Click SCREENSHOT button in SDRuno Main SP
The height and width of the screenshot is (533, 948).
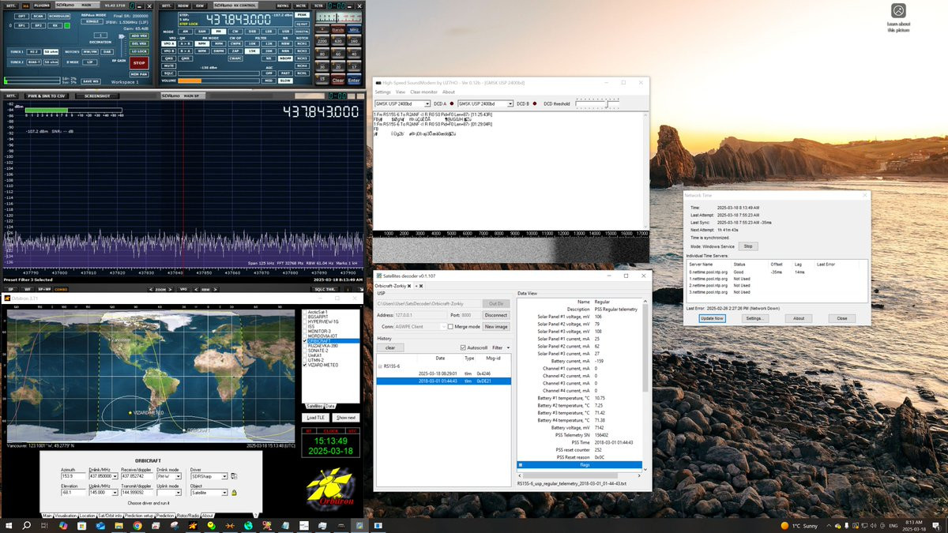[97, 96]
